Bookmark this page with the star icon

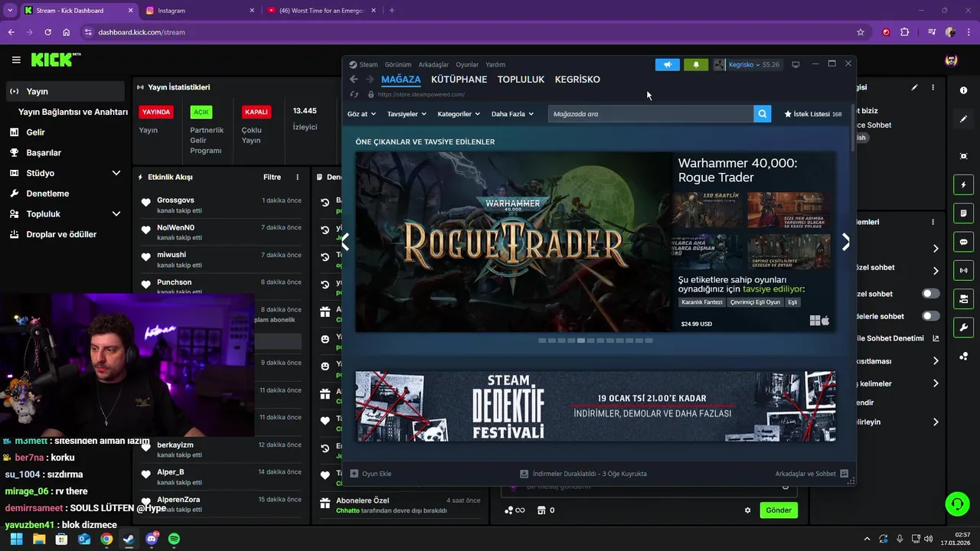click(x=861, y=32)
